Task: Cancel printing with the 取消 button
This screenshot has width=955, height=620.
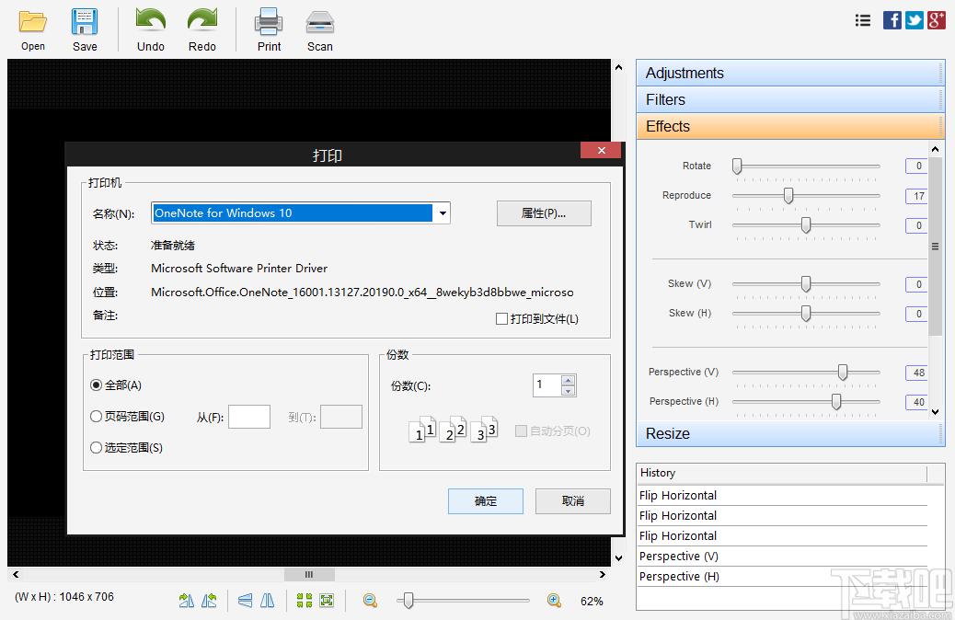Action: pos(572,500)
